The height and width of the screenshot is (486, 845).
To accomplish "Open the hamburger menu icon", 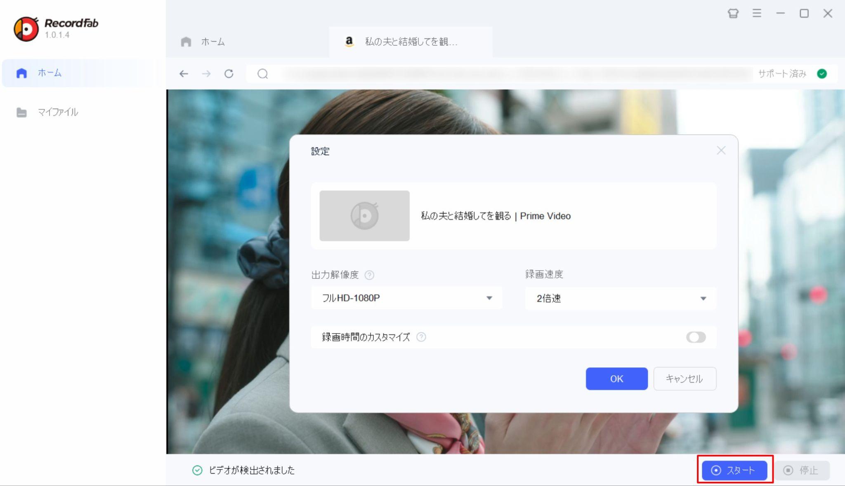I will [757, 14].
